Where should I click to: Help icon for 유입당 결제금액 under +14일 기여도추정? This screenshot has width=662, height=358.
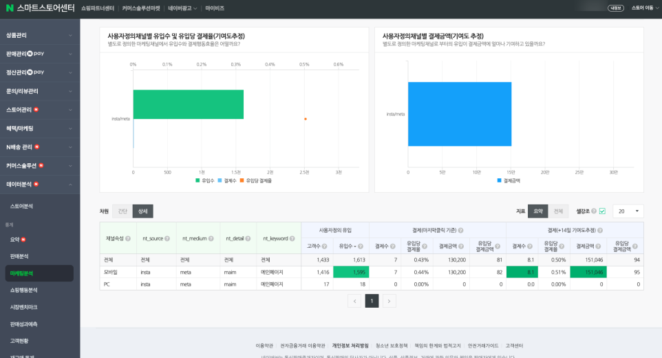pos(635,246)
